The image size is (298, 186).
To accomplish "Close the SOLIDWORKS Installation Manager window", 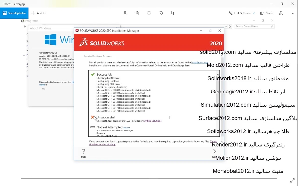I will pos(219,31).
